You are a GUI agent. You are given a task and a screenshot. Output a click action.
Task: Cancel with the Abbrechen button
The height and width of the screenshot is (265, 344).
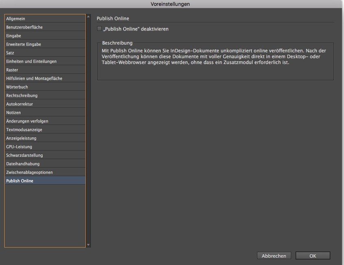point(274,256)
